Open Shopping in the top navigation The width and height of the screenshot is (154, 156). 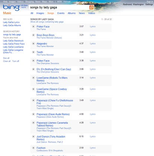pos(29,1)
